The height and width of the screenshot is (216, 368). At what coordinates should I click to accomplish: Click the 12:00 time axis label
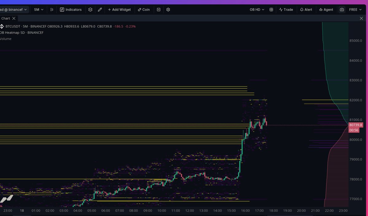pos(189,210)
